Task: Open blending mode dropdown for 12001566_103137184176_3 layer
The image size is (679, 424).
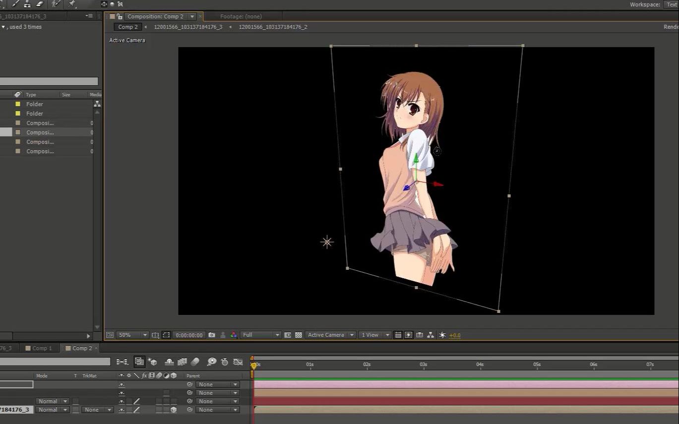Action: pos(52,410)
